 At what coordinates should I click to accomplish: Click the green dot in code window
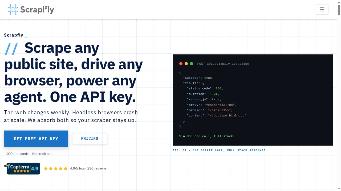coord(192,64)
